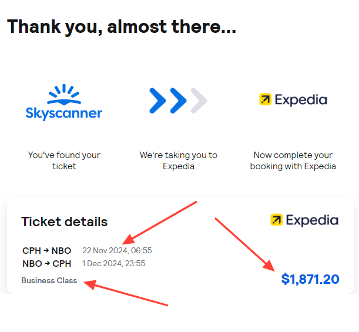Click "Now complete your booking with Expedia"
This screenshot has height=332, width=359.
point(293,161)
